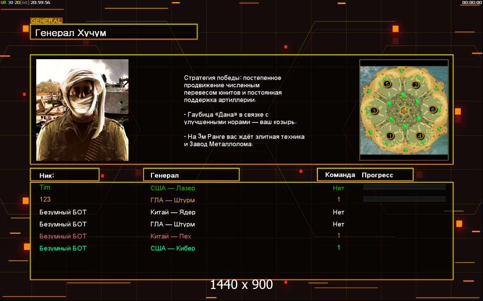This screenshot has height=301, width=483.
Task: Click start position 3 on the map
Action: [x=374, y=110]
